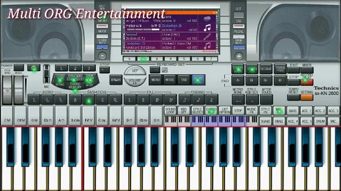The width and height of the screenshot is (341, 191).
Task: Open LIST OPTION button
Action: pyautogui.click(x=224, y=111)
